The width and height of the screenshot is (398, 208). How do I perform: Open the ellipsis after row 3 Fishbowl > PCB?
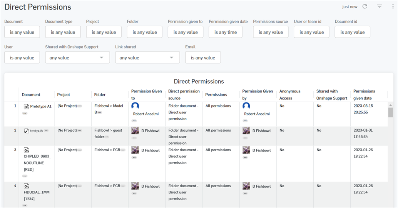point(123,150)
